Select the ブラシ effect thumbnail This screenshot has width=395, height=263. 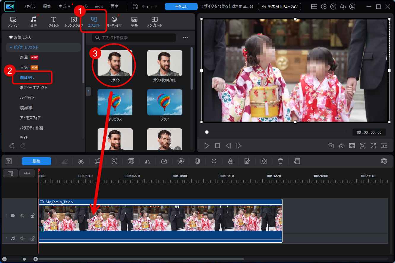coord(165,102)
